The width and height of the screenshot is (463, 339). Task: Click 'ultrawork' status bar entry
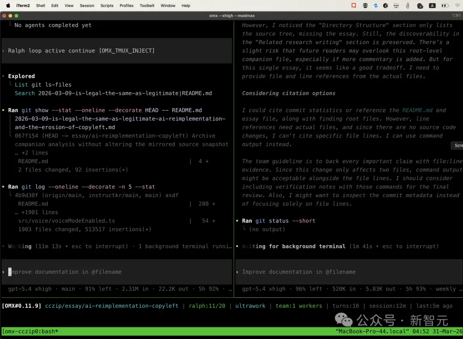coord(250,306)
